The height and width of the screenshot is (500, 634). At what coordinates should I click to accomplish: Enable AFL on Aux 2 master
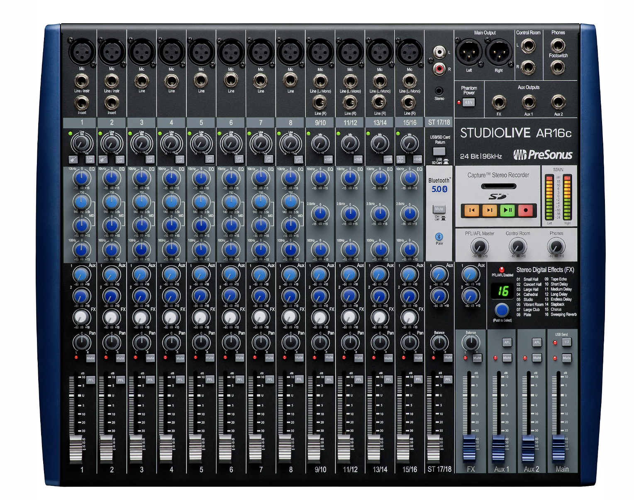(537, 343)
